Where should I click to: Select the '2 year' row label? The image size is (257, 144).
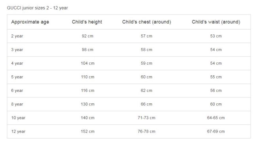[17, 36]
